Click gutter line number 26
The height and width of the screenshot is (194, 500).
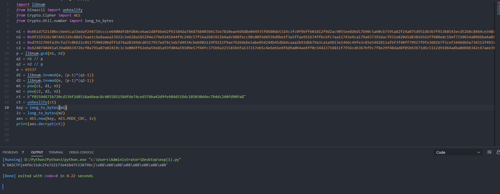[x=7, y=140]
